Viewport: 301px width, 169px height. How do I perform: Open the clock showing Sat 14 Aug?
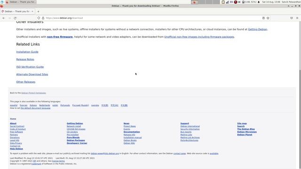pos(271,2)
